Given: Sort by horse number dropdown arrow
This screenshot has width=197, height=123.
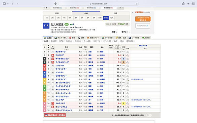Looking at the screenshot, I should pos(48,49).
